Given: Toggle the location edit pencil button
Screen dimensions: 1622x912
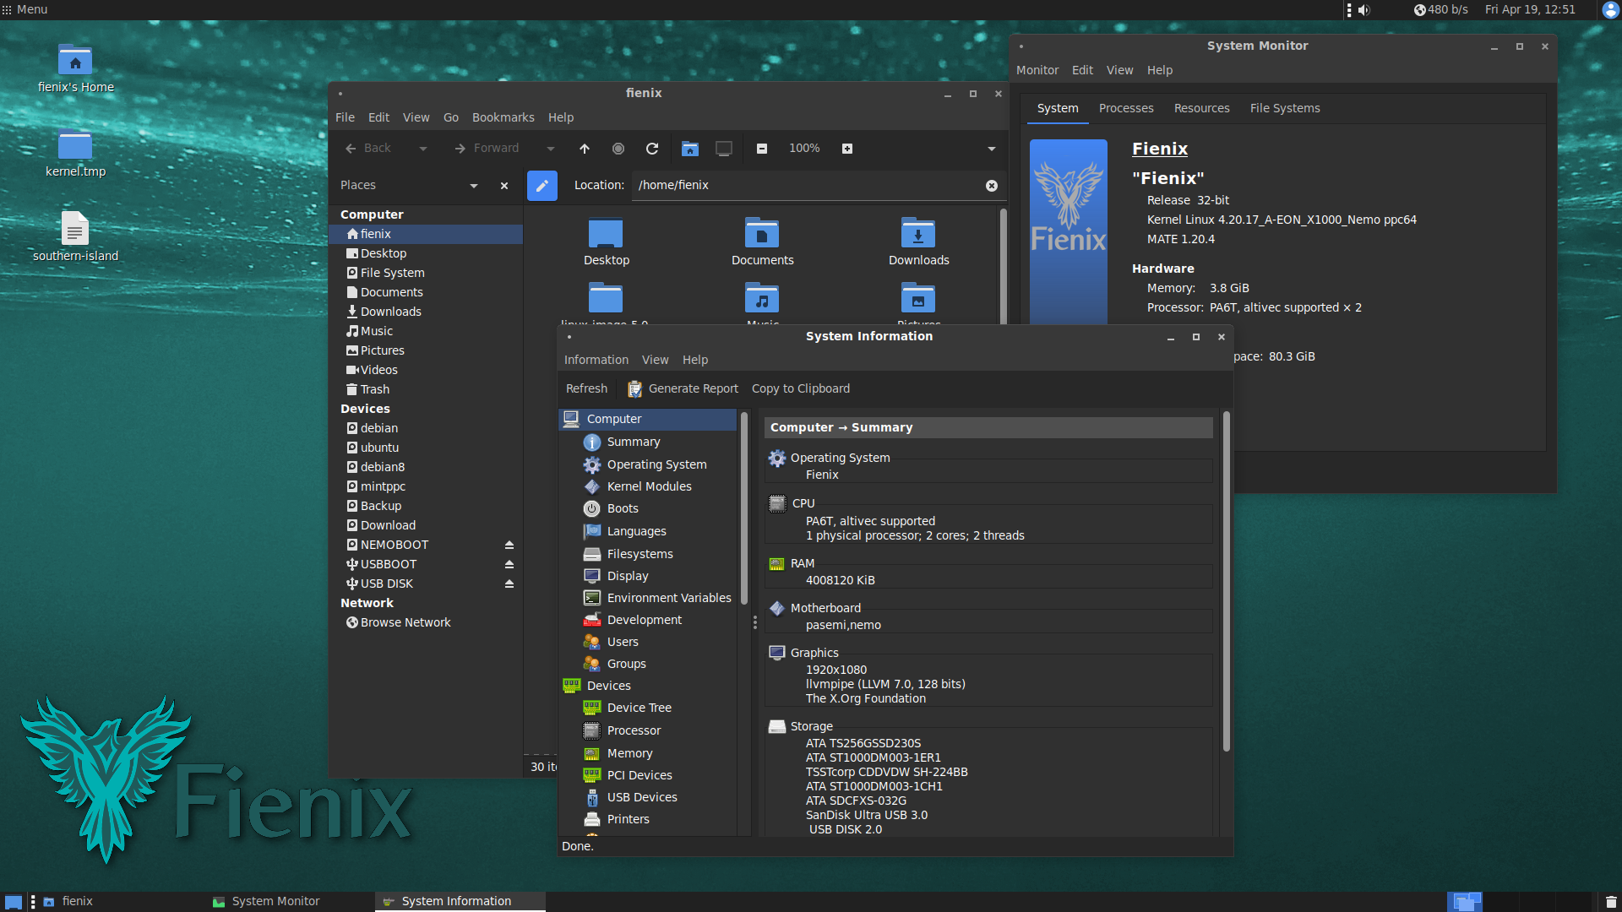Looking at the screenshot, I should [542, 185].
